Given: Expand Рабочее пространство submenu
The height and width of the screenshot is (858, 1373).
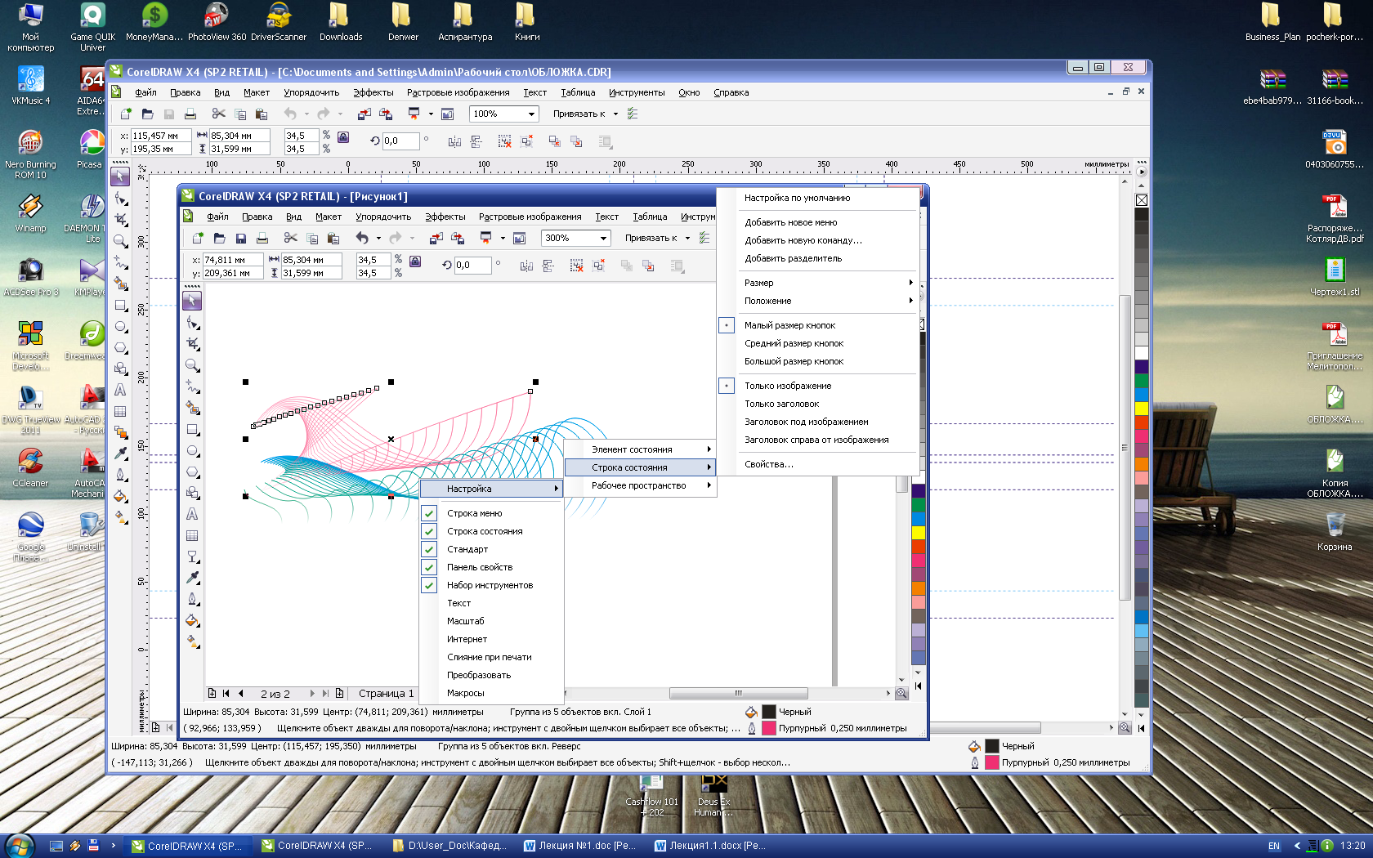Looking at the screenshot, I should pyautogui.click(x=641, y=485).
